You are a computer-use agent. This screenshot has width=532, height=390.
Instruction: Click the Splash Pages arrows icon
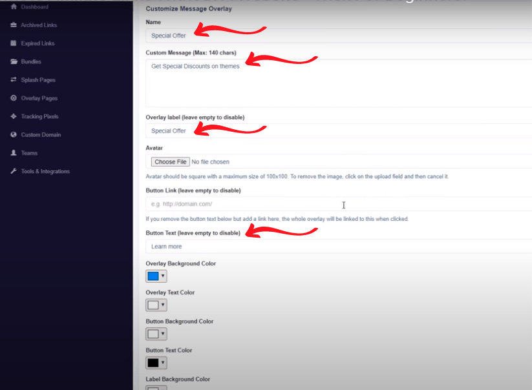(14, 79)
